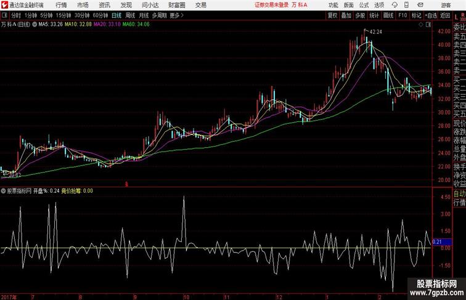The height and width of the screenshot is (300, 466).
Task: Click the 自动 label in side panel
Action: (x=459, y=194)
